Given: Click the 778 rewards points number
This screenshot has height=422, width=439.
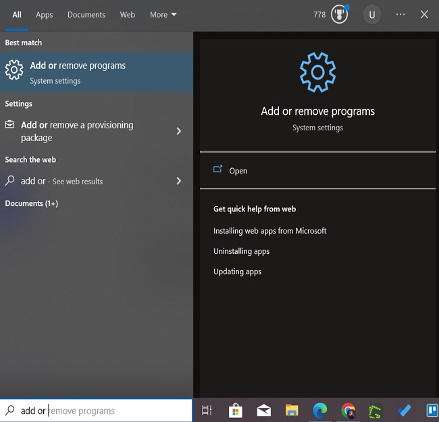Looking at the screenshot, I should pos(319,15).
